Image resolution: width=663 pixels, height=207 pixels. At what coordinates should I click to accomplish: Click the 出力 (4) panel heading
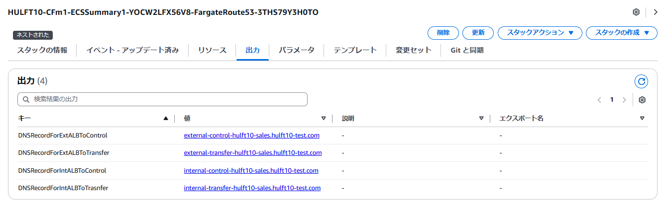point(32,81)
